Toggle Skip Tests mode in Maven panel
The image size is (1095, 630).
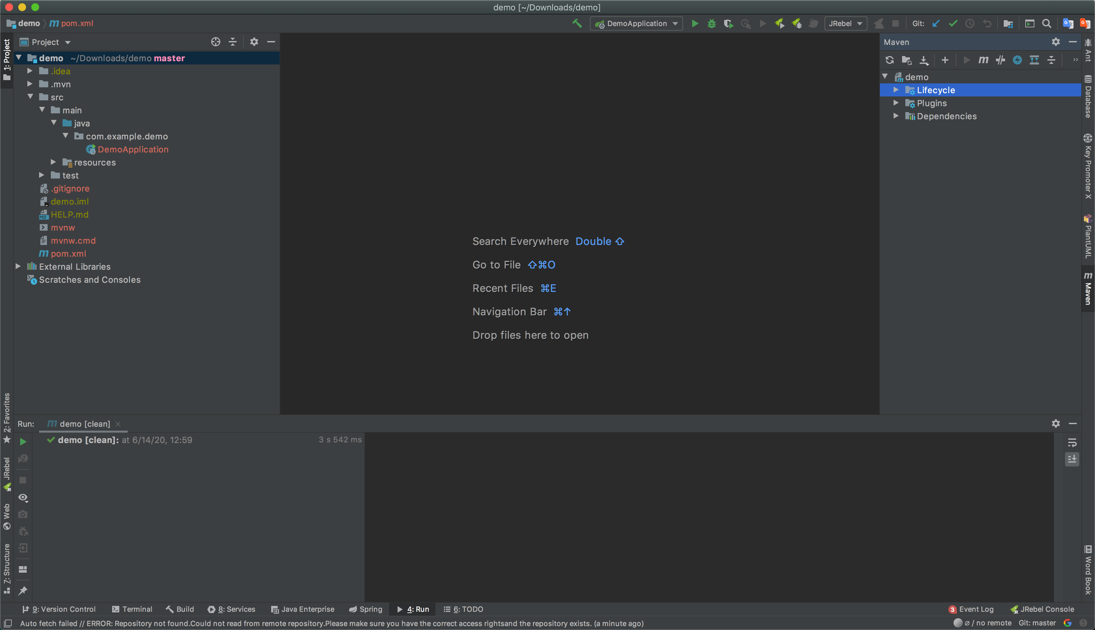tap(1017, 60)
